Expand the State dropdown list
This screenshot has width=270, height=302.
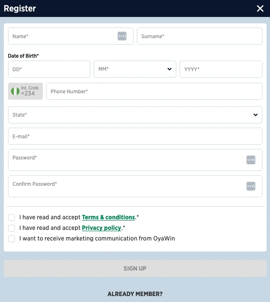135,115
